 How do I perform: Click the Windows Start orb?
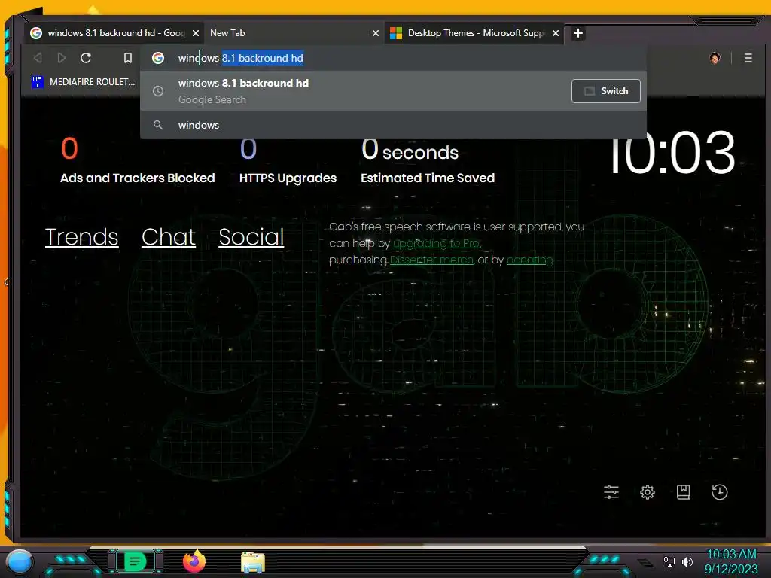coord(20,562)
